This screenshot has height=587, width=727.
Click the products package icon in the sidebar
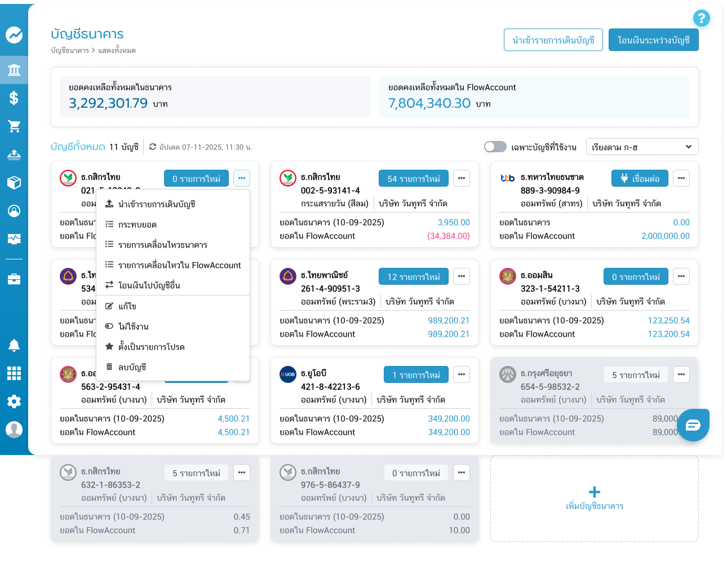pyautogui.click(x=14, y=183)
